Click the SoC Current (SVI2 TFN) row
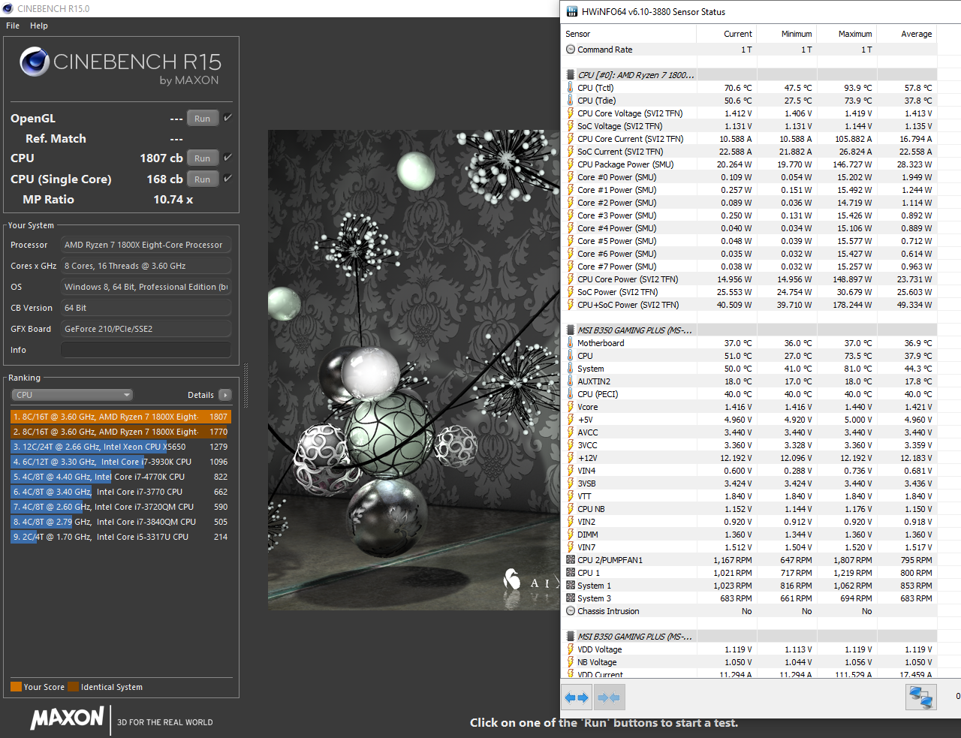The width and height of the screenshot is (961, 738). [x=750, y=152]
